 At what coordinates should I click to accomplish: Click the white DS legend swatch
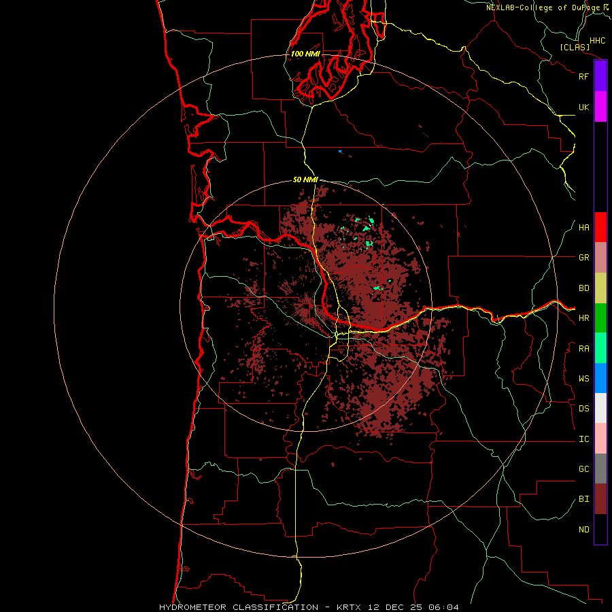[600, 408]
